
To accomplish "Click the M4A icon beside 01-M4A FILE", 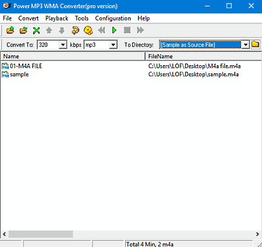I will (x=5, y=66).
